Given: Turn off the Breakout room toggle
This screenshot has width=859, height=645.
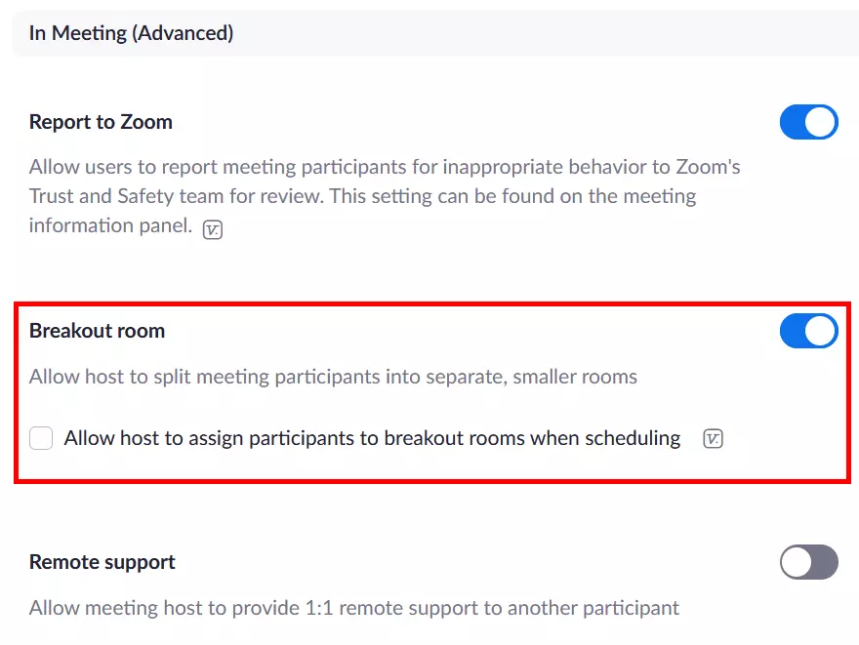Looking at the screenshot, I should pos(809,331).
